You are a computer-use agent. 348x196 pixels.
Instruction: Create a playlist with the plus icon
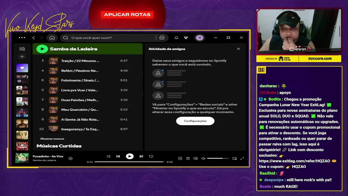[22, 57]
